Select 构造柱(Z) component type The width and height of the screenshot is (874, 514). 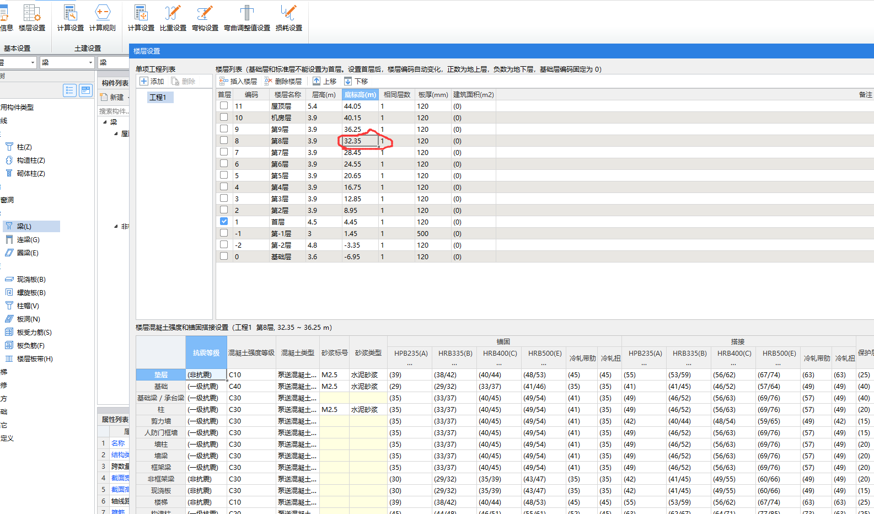(x=25, y=160)
